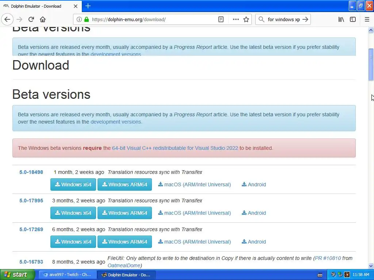374x280 pixels.
Task: Open the development versions link
Action: [x=116, y=122]
